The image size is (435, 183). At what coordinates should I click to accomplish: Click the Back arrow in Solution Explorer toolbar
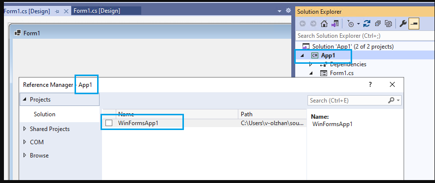coord(303,24)
